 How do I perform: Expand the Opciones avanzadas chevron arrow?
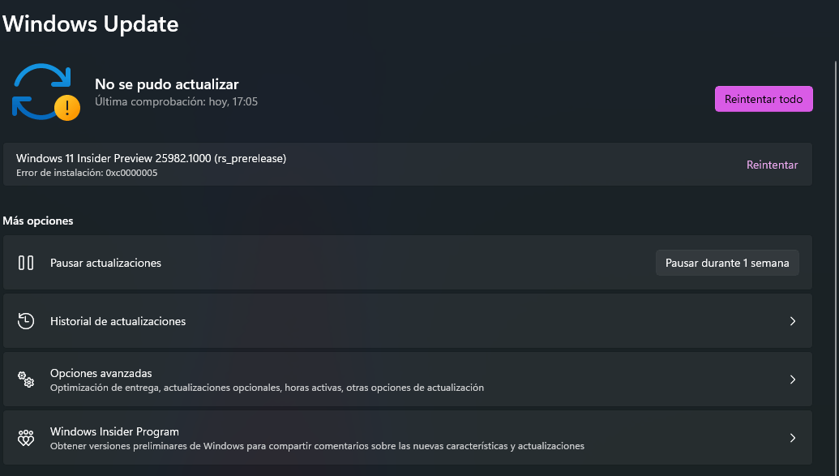click(x=793, y=380)
